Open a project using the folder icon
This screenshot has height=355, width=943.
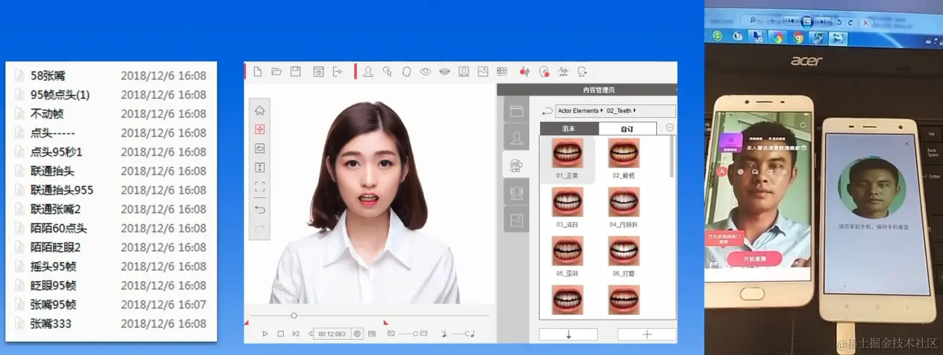point(276,72)
